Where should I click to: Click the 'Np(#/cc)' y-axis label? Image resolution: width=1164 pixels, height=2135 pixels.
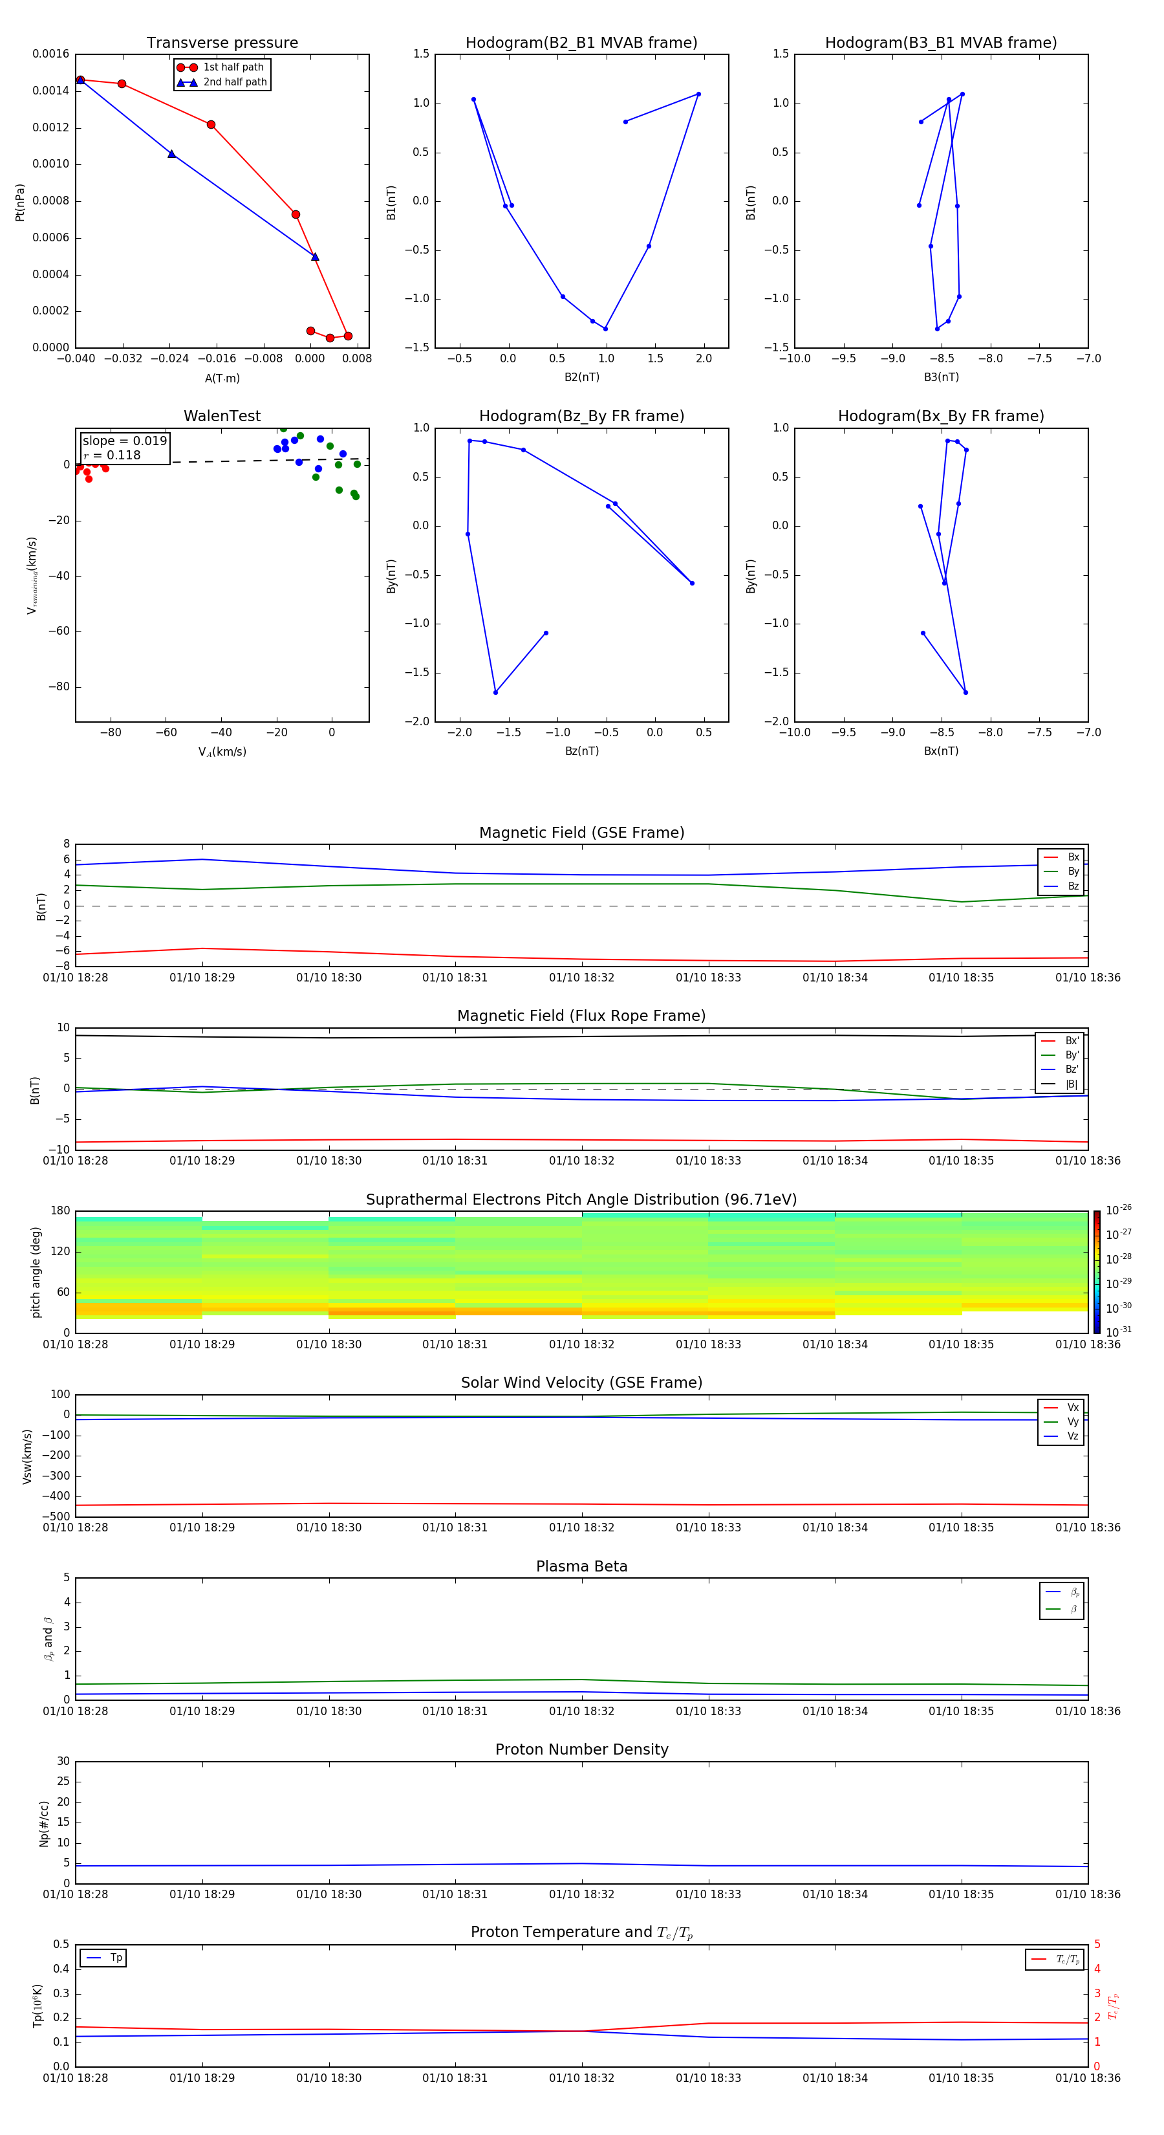(44, 1823)
